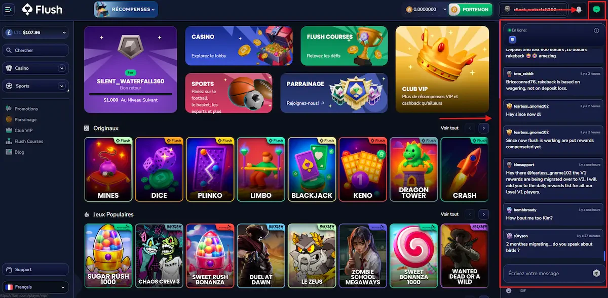Screen dimensions: 608x298
Task: Open the Récompenses rewards menu
Action: click(x=126, y=9)
